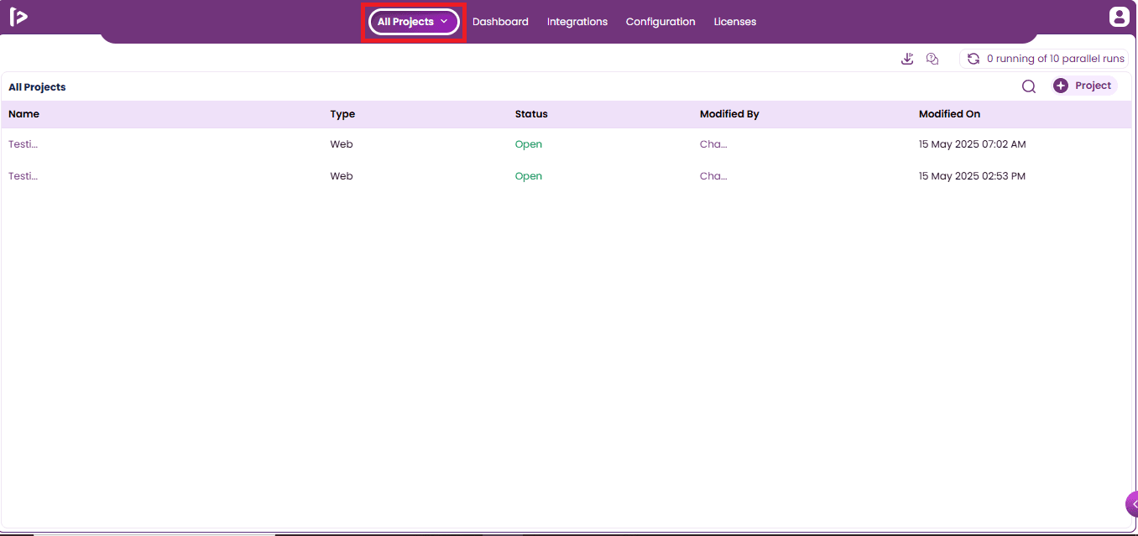1138x536 pixels.
Task: Click the All Projects heading above the table
Action: 37,87
